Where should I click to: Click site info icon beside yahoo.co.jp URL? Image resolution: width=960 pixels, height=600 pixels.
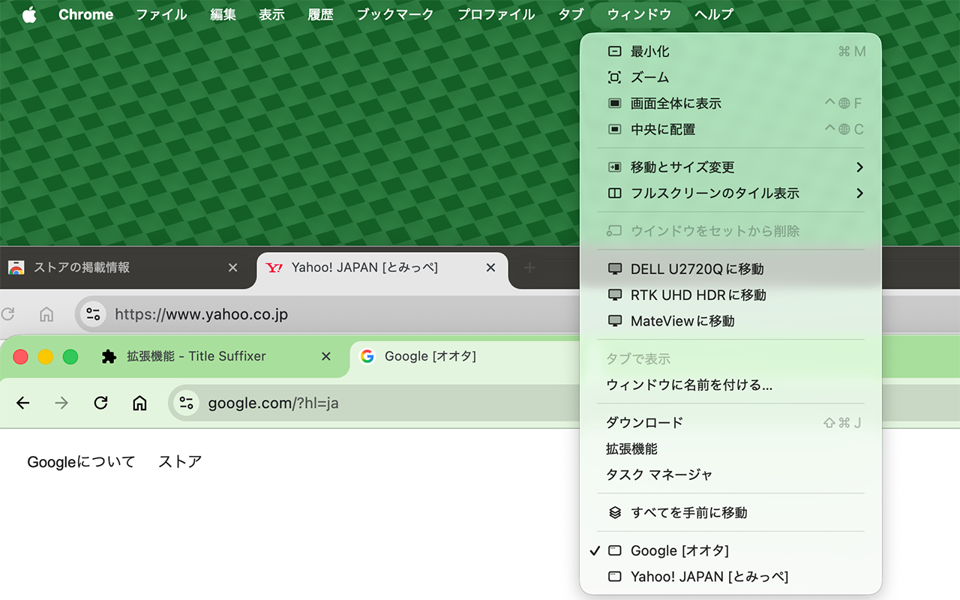click(x=93, y=314)
